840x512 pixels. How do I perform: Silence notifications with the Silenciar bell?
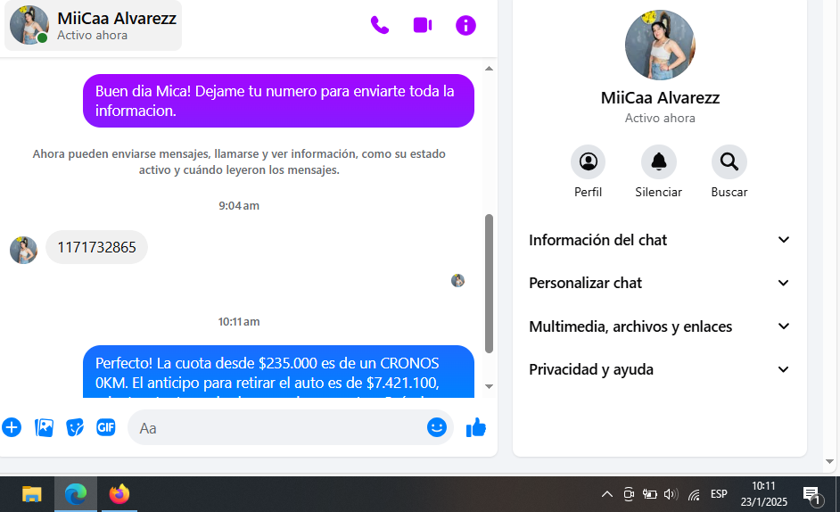pyautogui.click(x=658, y=162)
